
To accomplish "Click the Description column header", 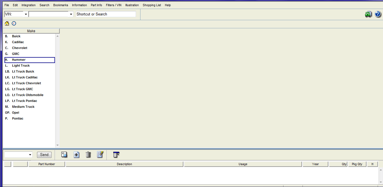I will [x=124, y=164].
